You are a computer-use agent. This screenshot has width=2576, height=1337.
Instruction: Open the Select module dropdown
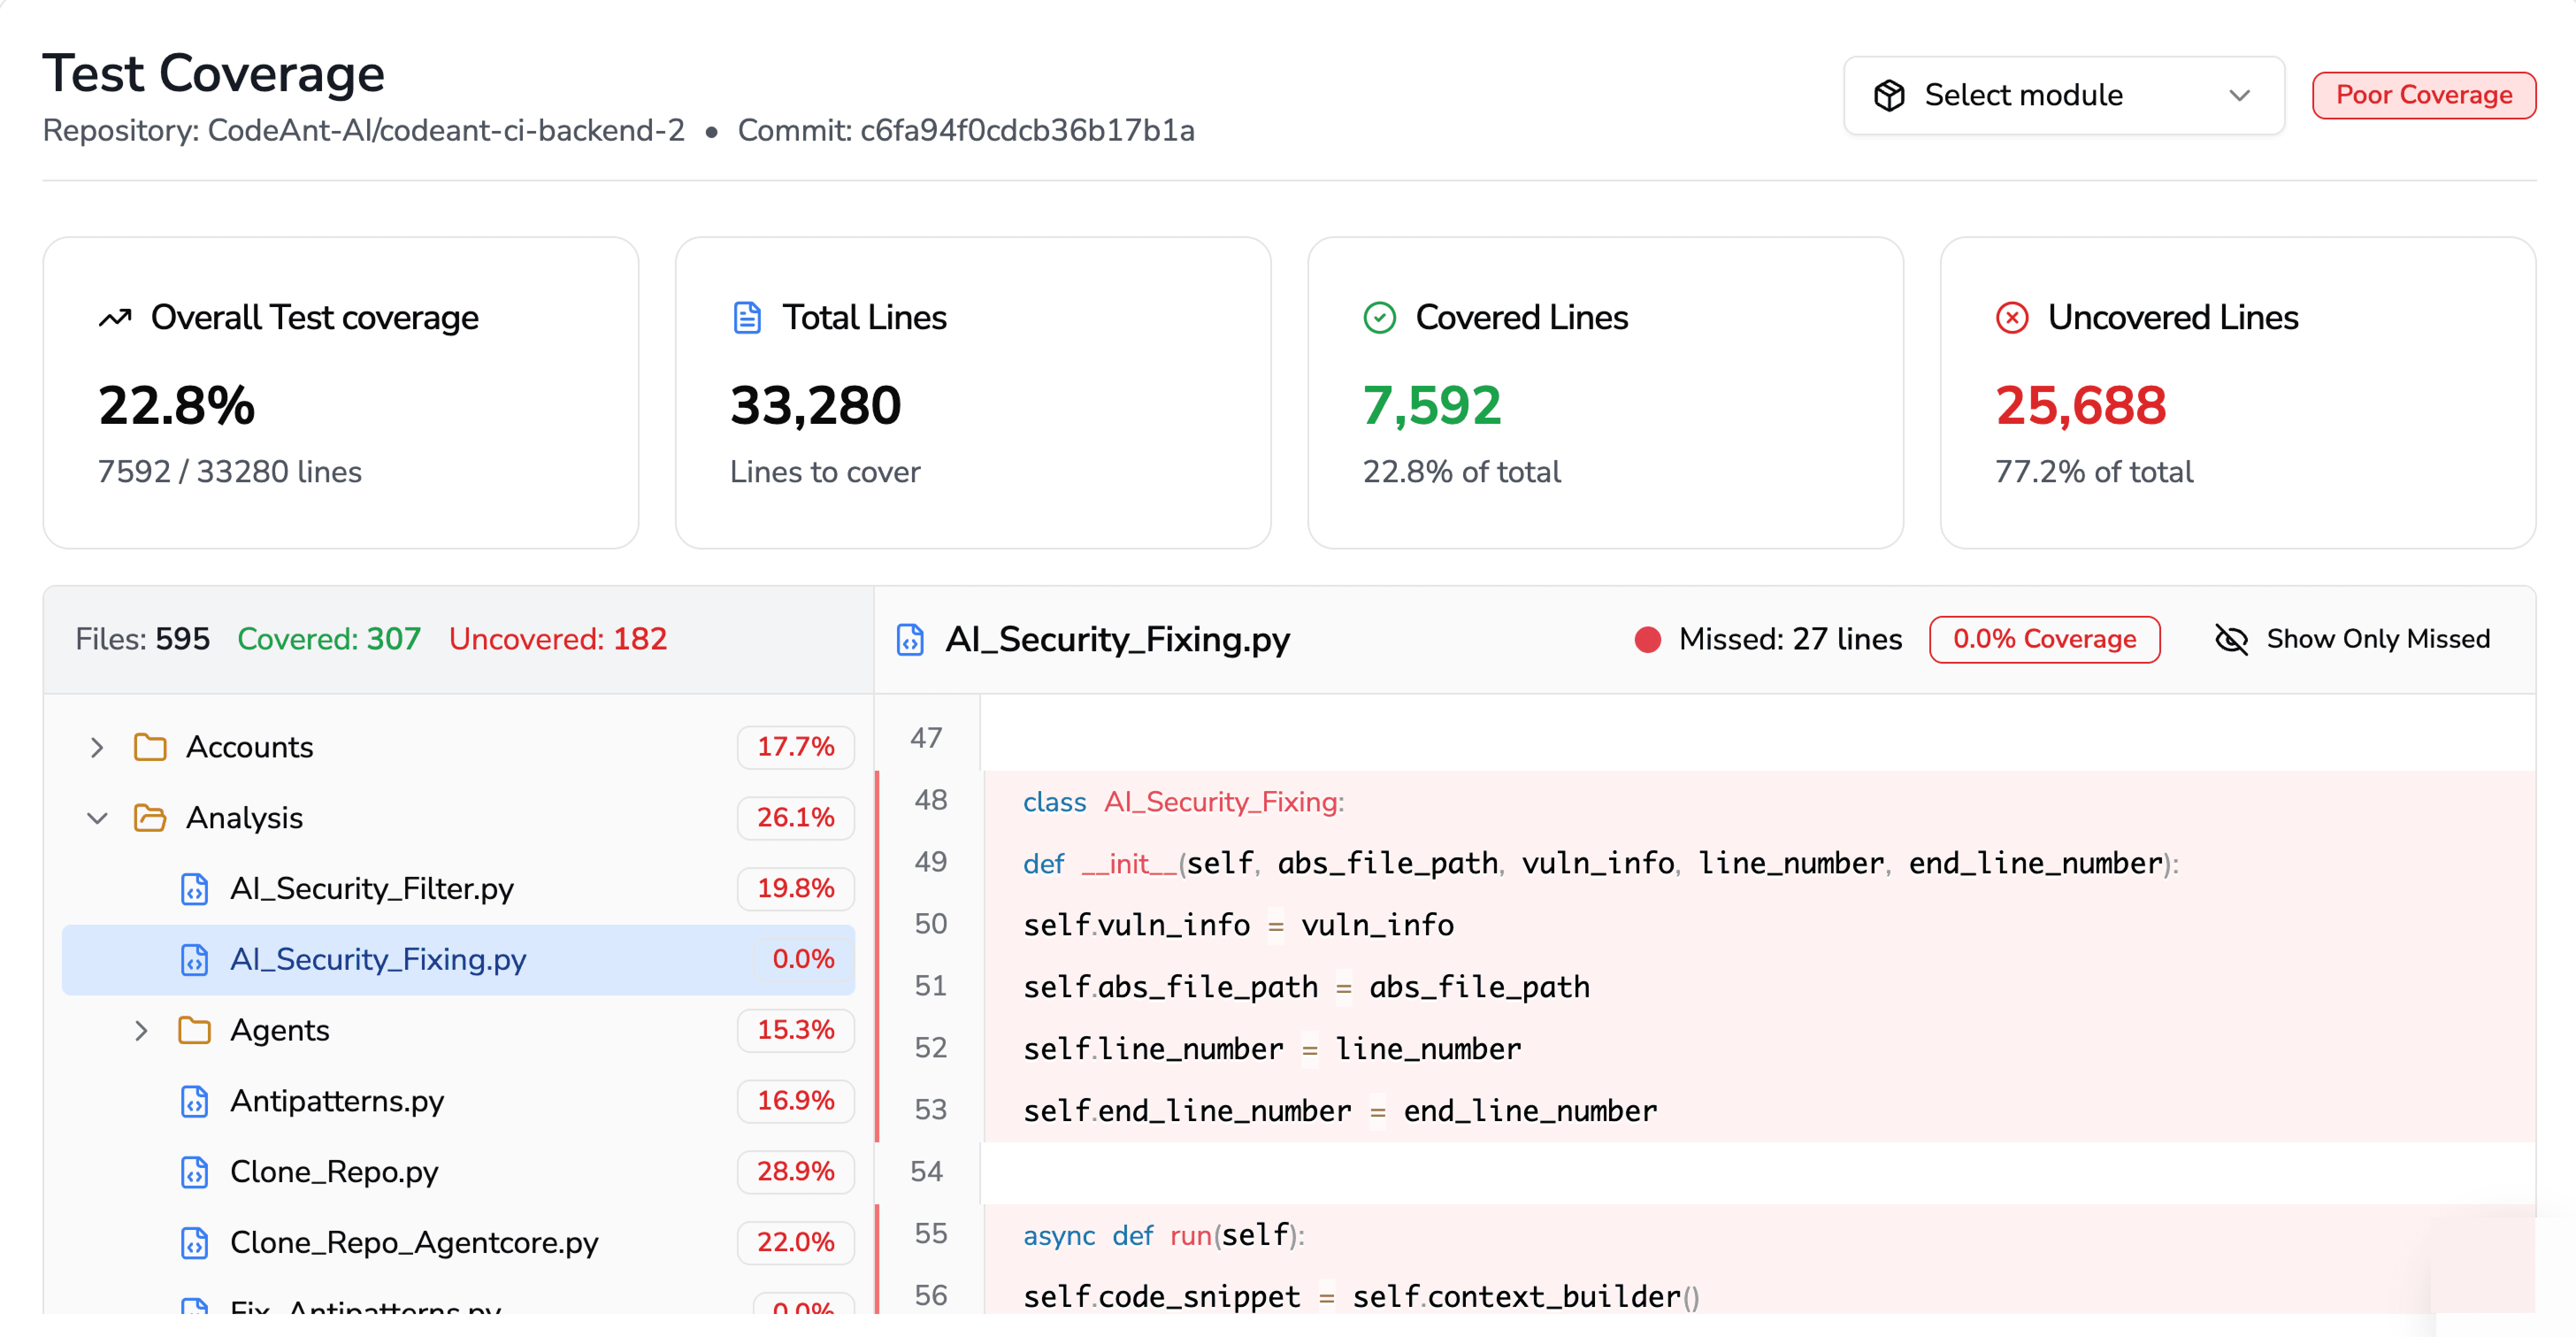coord(2063,95)
